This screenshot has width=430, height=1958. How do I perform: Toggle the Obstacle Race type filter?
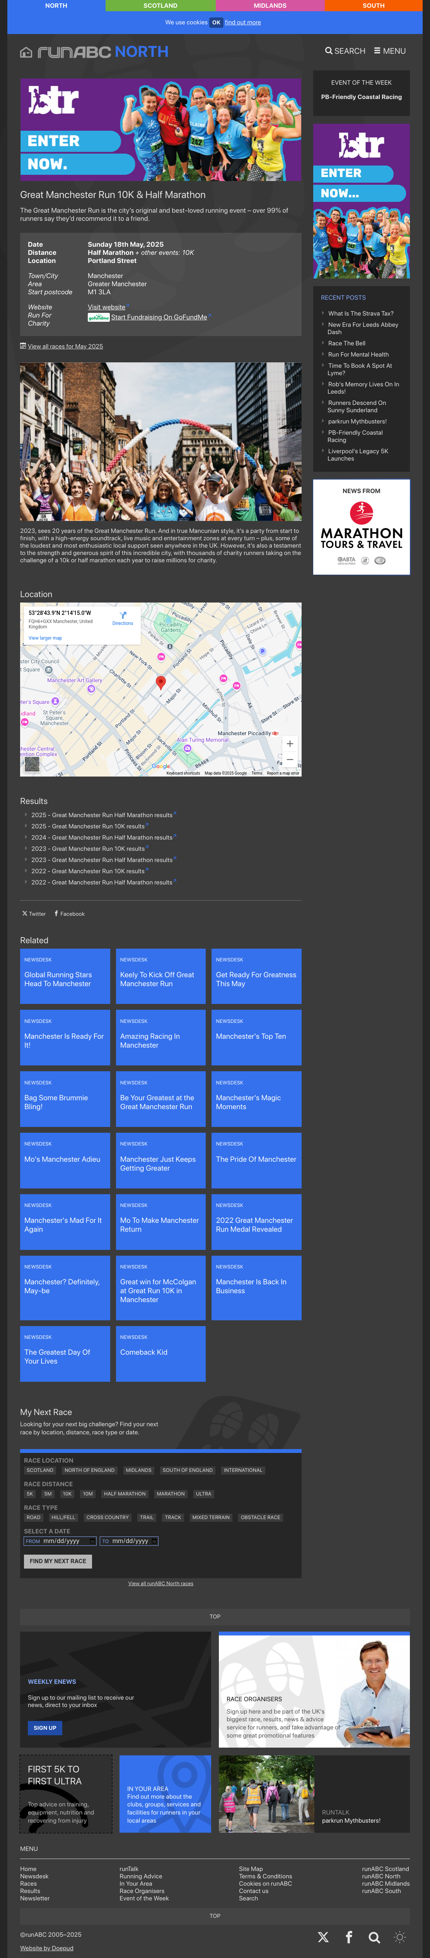[261, 1517]
